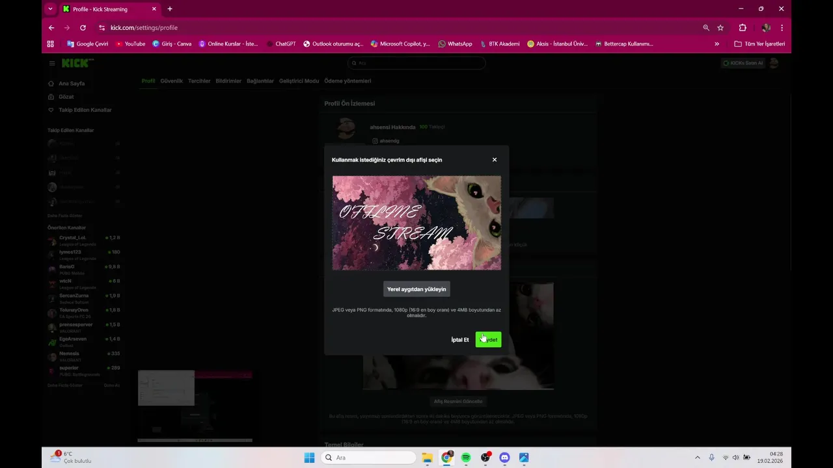Open site information icon in address bar
833x468 pixels.
pyautogui.click(x=102, y=28)
